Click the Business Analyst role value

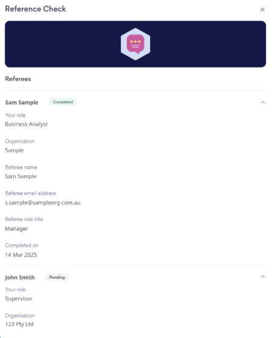click(26, 124)
